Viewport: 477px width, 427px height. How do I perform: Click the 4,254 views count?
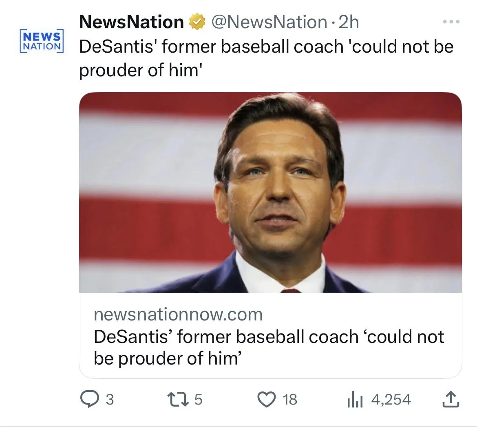point(391,399)
